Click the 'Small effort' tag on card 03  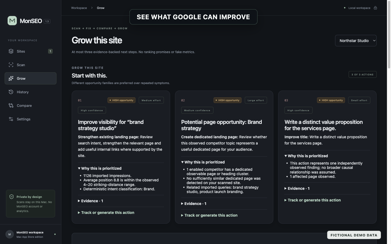coord(359,100)
